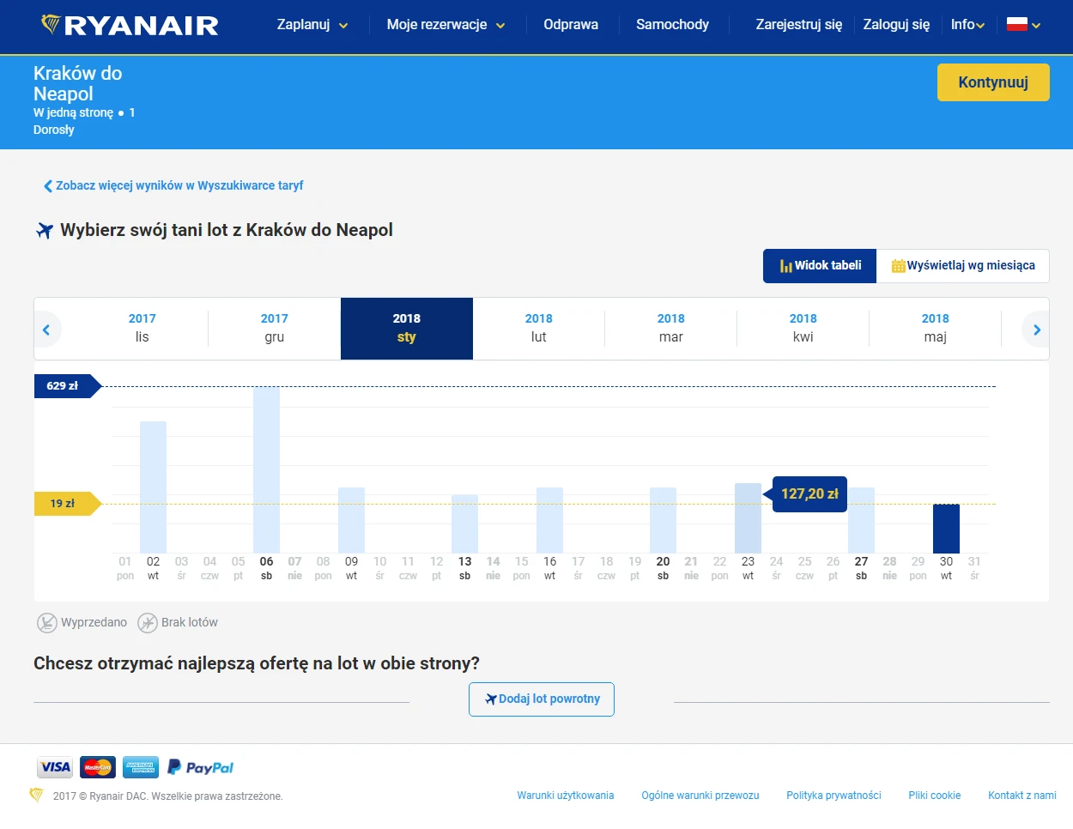Expand the Moje rezerwacje menu
The image size is (1073, 829).
446,25
